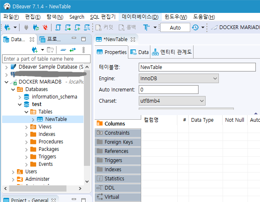This screenshot has width=260, height=202.
Task: Open navigator view menu three-dots icon
Action: (83, 50)
